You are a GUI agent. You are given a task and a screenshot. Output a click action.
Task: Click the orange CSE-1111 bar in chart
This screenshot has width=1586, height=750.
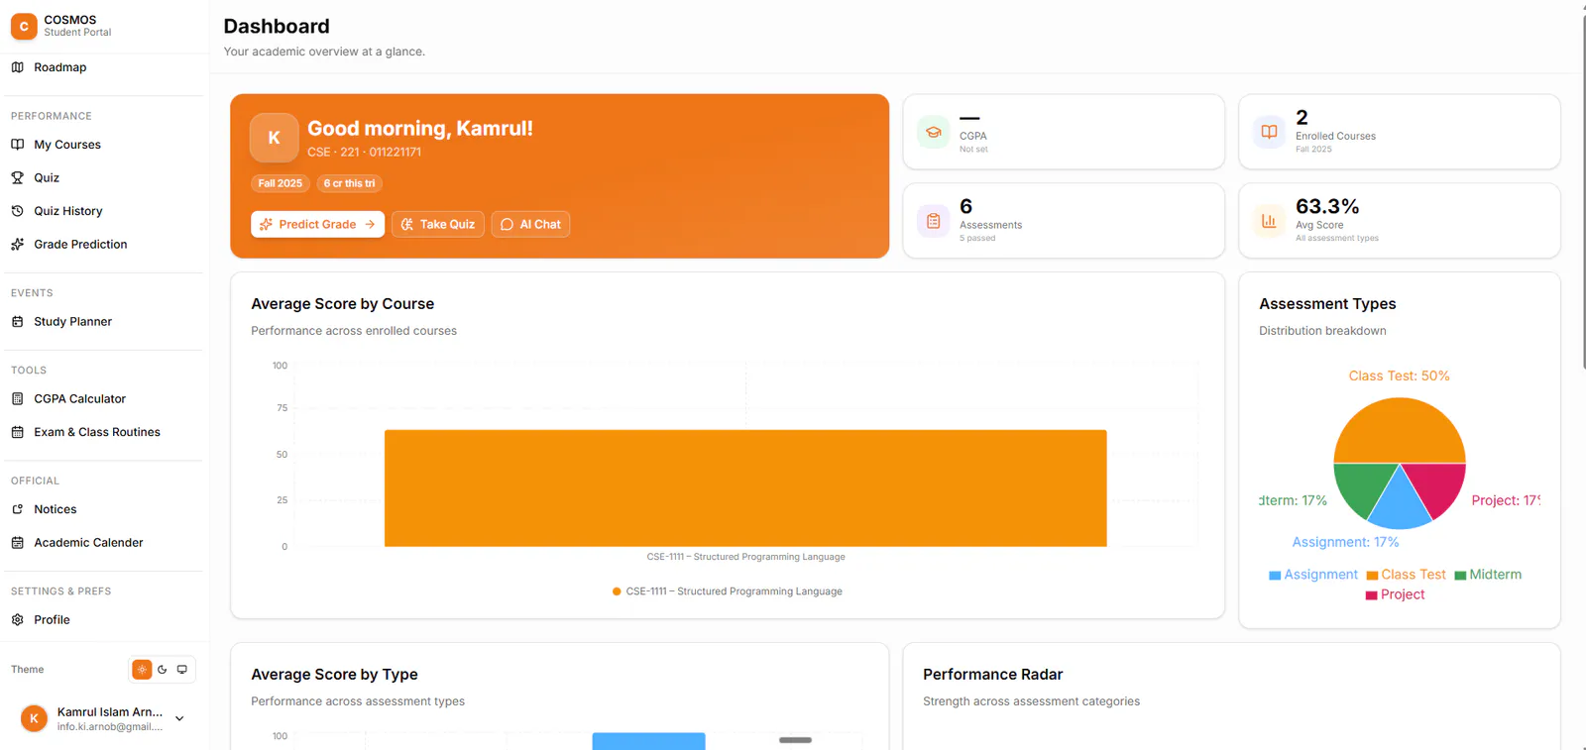745,487
